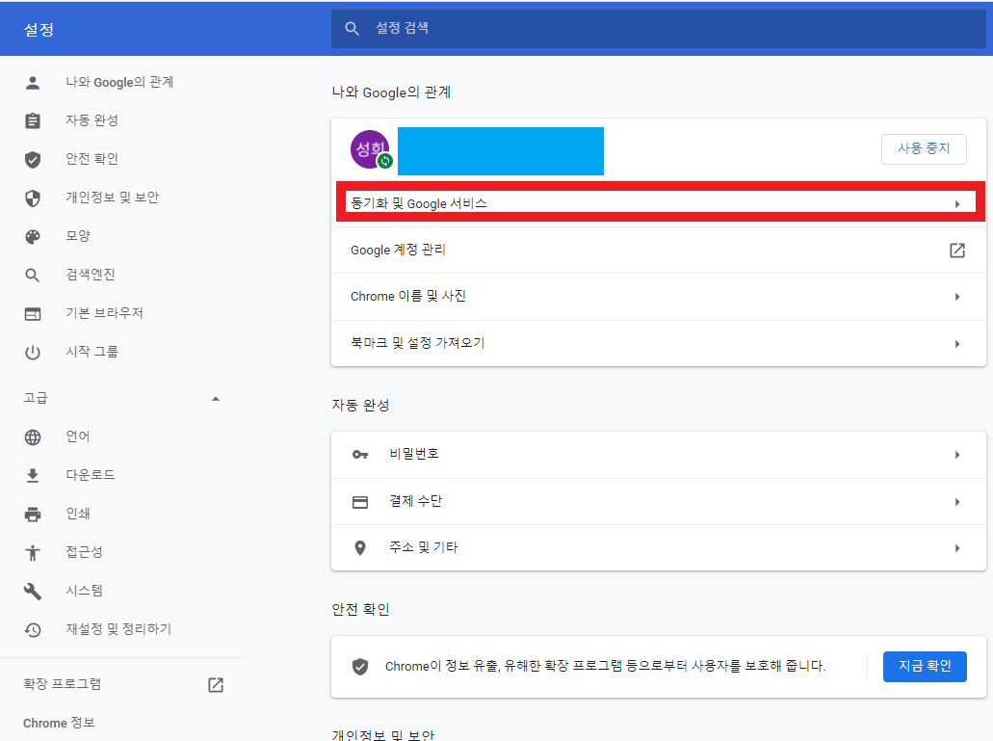
Task: Click 비밀번호 row label
Action: coord(414,454)
